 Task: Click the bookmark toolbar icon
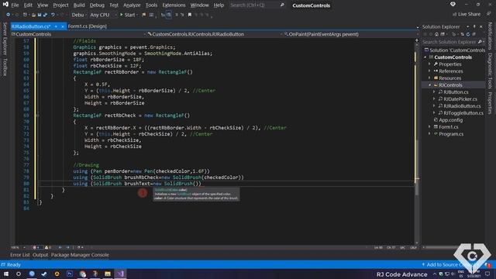click(190, 15)
